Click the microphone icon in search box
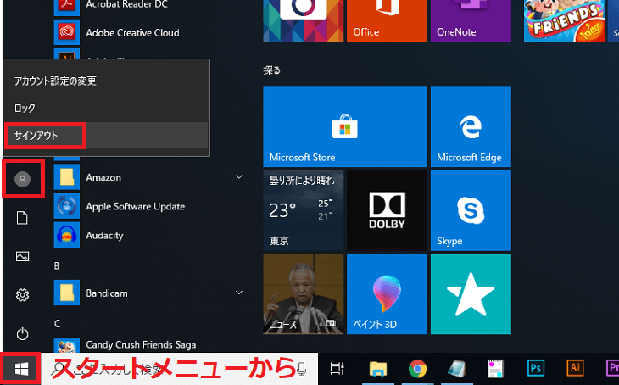619x385 pixels. 302,369
